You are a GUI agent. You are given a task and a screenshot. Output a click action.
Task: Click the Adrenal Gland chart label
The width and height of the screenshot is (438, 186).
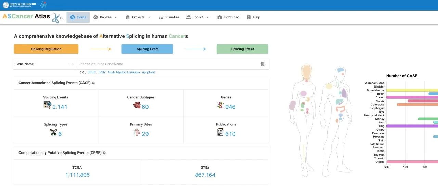[375, 83]
